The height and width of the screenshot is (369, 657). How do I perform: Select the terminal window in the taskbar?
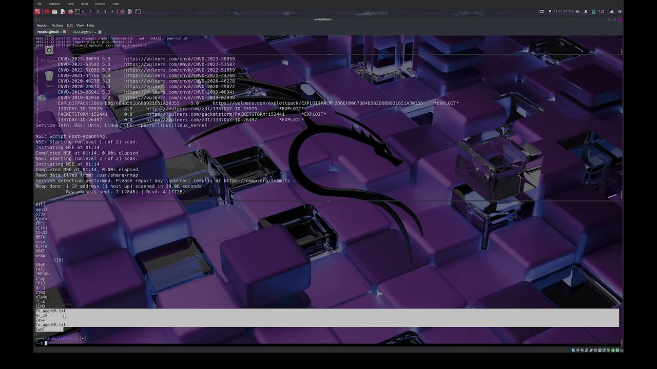[138, 11]
